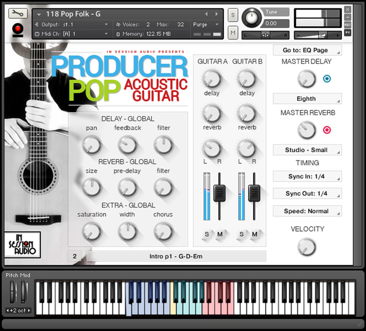This screenshot has width=366, height=331.
Task: Click the Delay Global feedback knob
Action: pyautogui.click(x=127, y=145)
